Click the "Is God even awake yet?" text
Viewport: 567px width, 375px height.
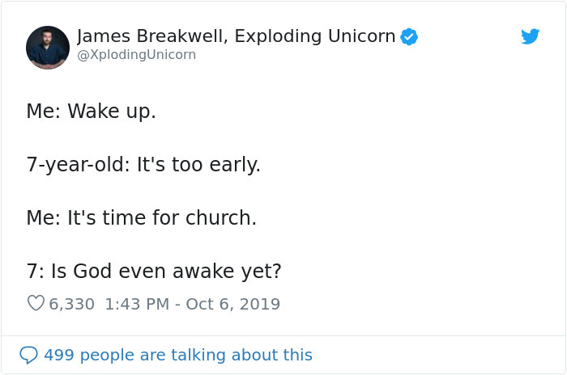coord(166,271)
